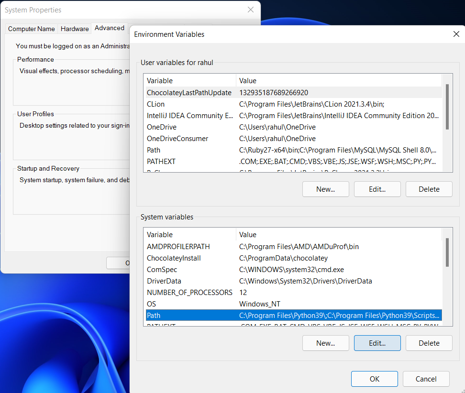Click Delete under System variables
The width and height of the screenshot is (465, 393).
[429, 343]
